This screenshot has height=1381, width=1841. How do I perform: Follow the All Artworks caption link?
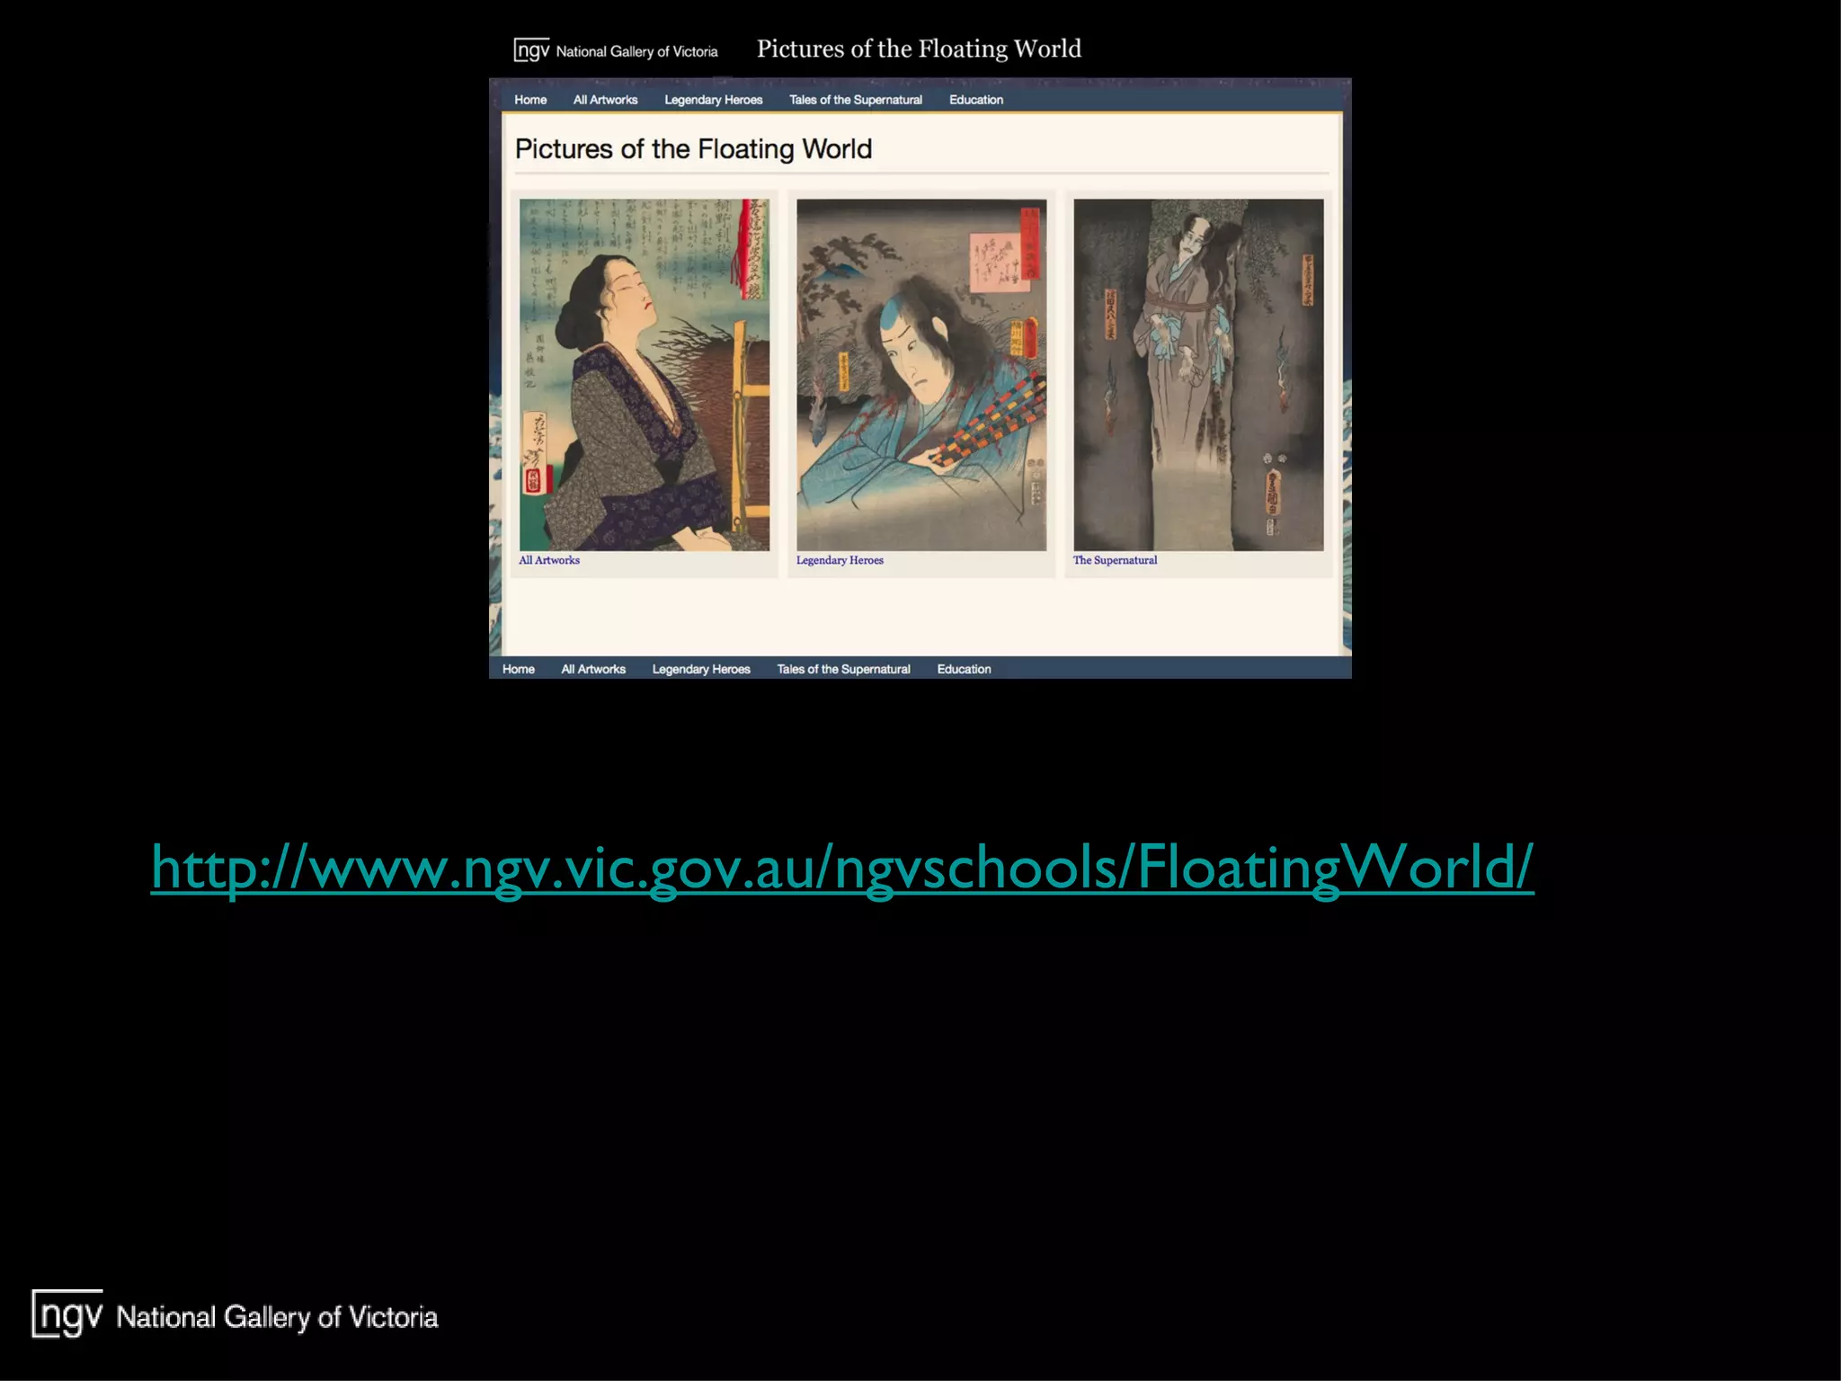coord(549,560)
